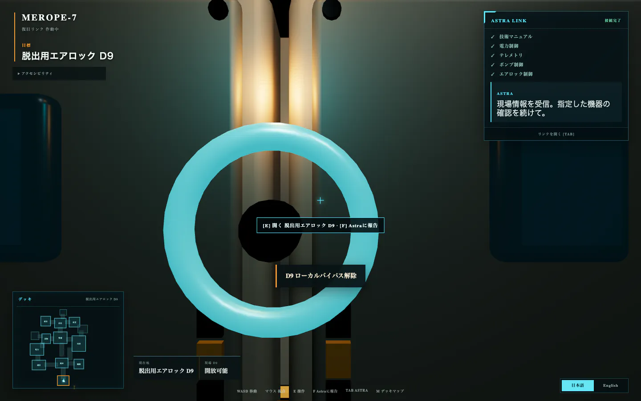Click the 現場 D9 開放可能 status card

[x=220, y=368]
